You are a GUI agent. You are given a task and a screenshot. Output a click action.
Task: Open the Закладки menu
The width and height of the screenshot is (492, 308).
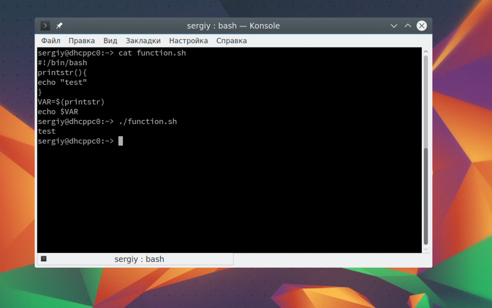click(x=143, y=41)
